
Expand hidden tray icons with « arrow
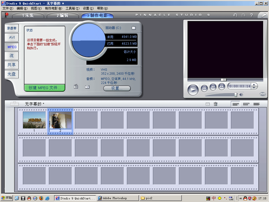pos(241,198)
